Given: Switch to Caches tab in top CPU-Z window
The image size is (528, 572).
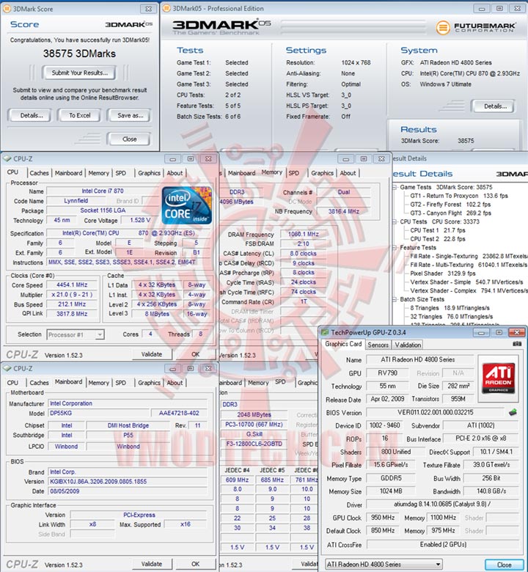Looking at the screenshot, I should (x=39, y=173).
